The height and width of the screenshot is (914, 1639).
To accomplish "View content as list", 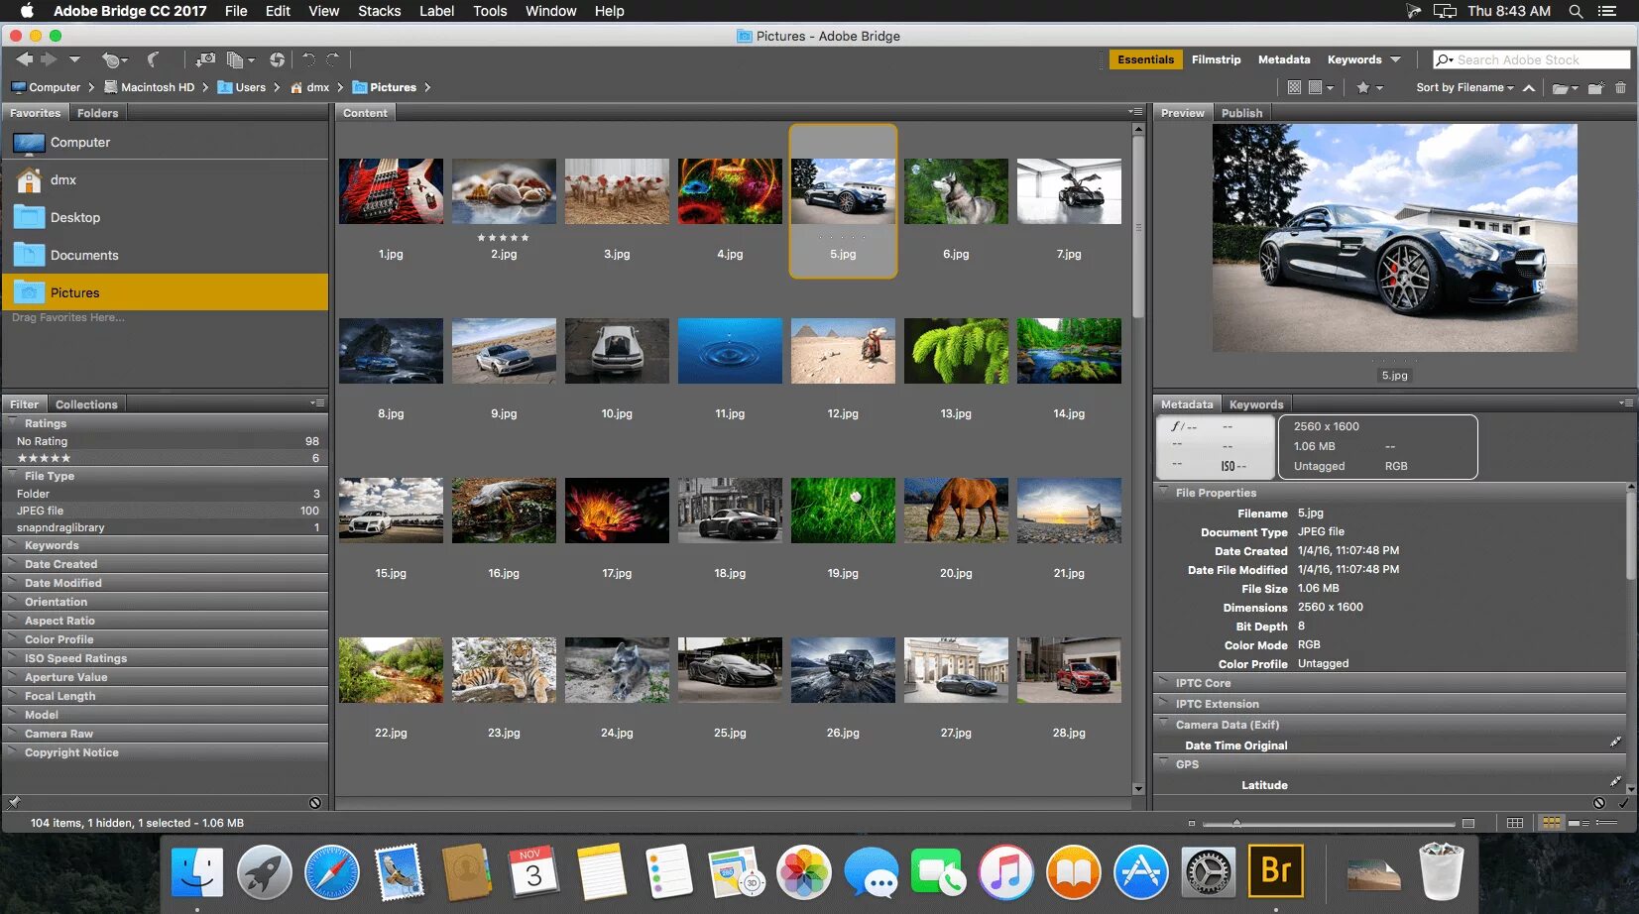I will point(1606,823).
